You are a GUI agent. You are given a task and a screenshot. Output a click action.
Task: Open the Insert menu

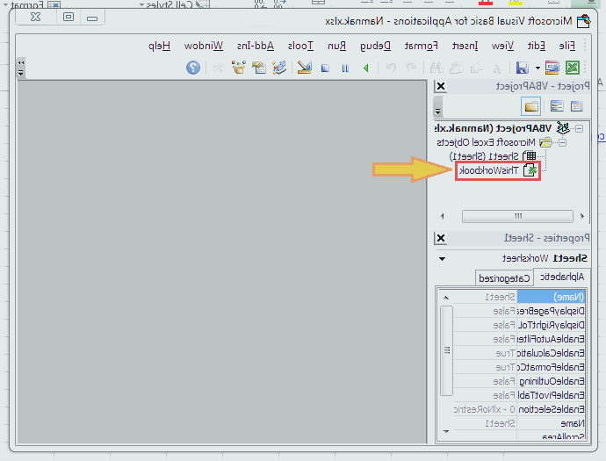pyautogui.click(x=464, y=45)
